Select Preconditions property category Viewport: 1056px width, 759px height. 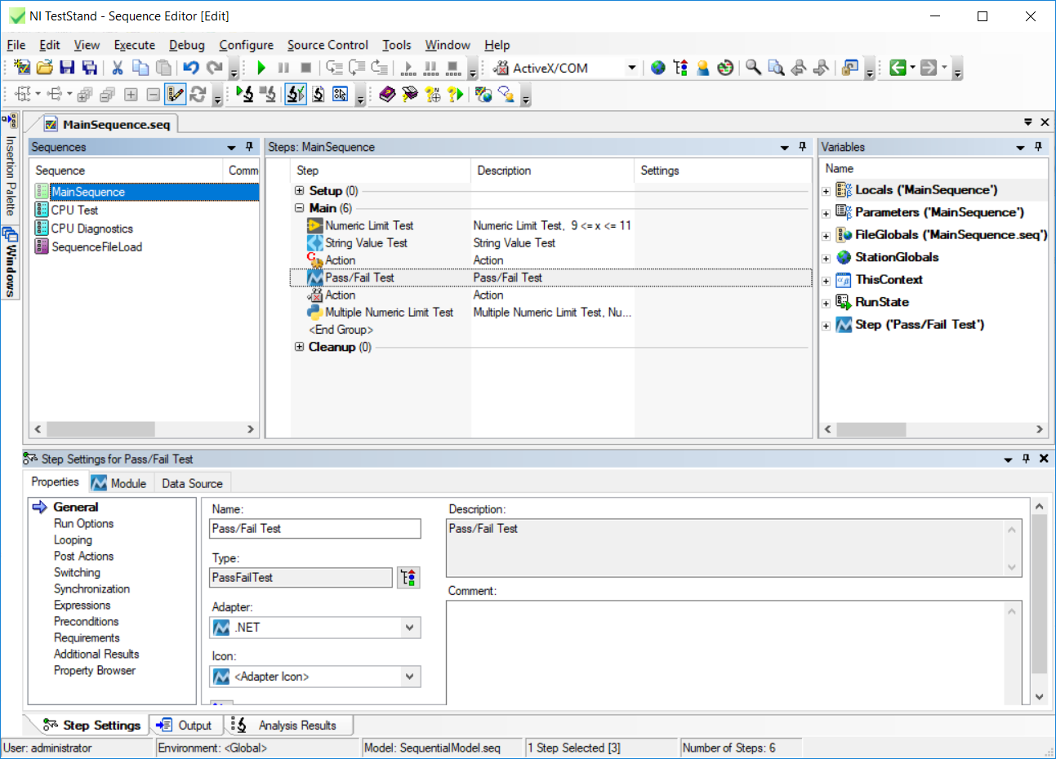coord(86,622)
